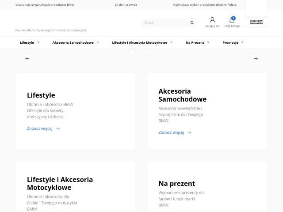The image size is (283, 212).
Task: Click the search magnifier icon
Action: [192, 23]
